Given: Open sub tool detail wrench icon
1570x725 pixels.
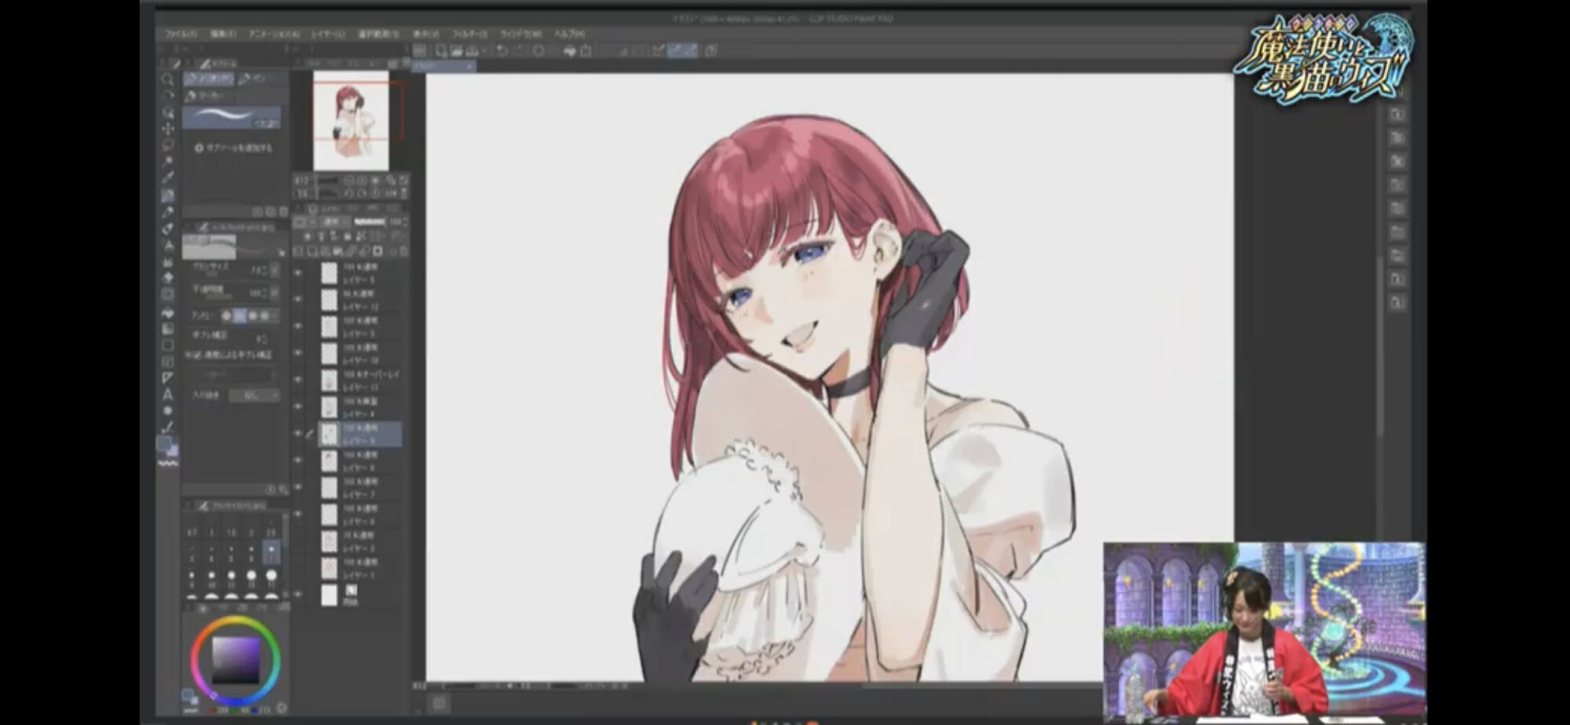Looking at the screenshot, I should 282,490.
